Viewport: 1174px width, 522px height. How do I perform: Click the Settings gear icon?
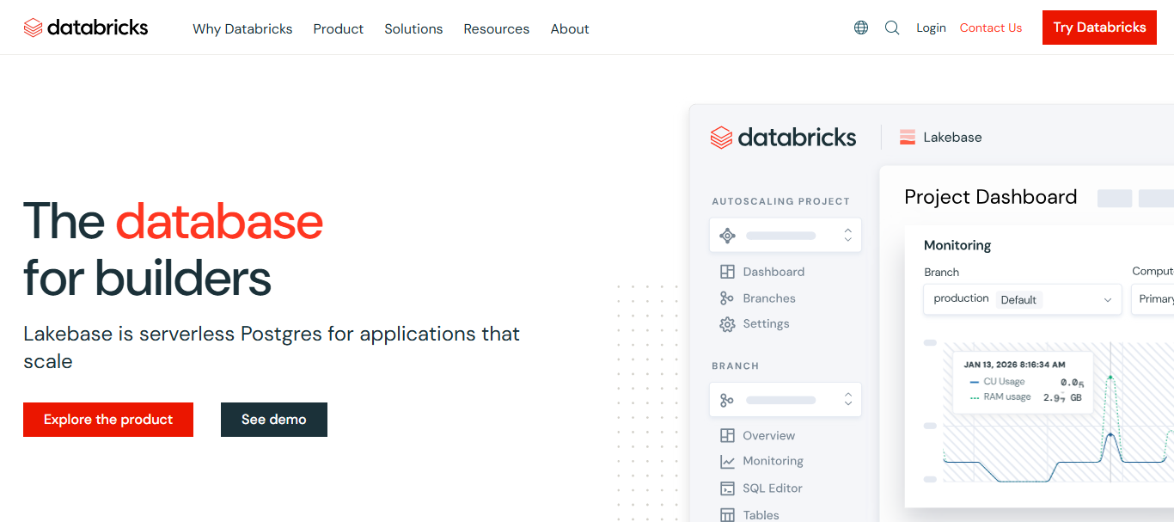click(x=727, y=324)
